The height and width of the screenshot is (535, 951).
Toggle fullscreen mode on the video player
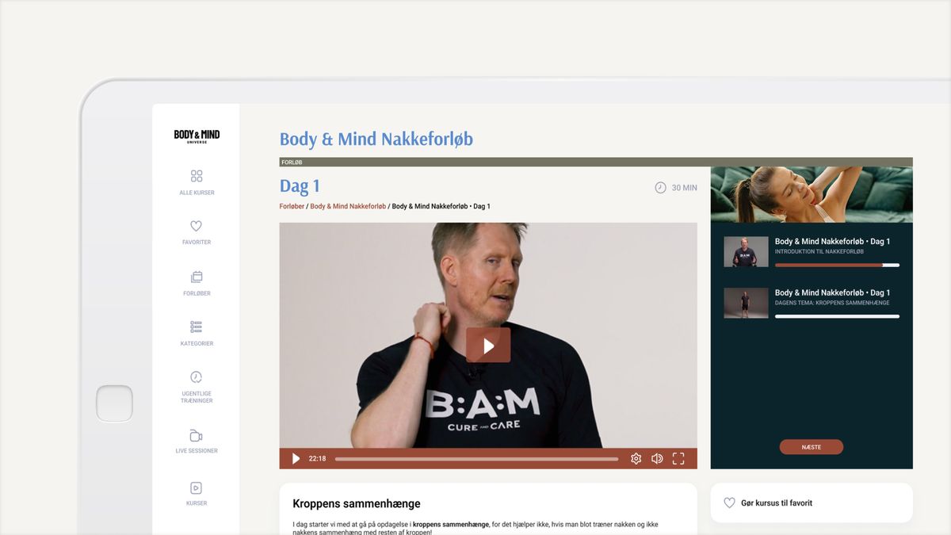tap(678, 458)
